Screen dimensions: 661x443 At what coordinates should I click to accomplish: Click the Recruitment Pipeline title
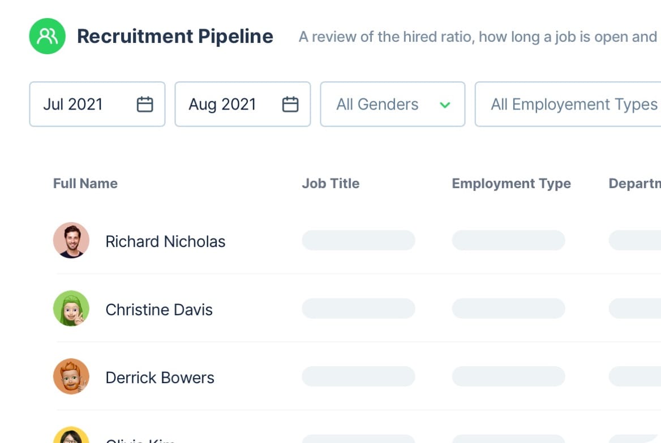coord(175,37)
